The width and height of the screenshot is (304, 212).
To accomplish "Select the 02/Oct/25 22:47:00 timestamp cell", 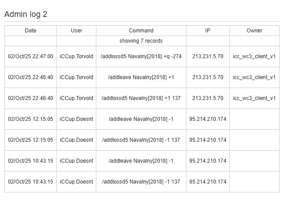I will tap(31, 56).
